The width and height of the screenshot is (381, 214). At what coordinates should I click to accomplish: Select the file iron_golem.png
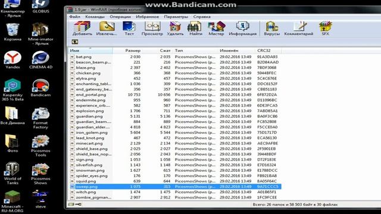point(92,133)
